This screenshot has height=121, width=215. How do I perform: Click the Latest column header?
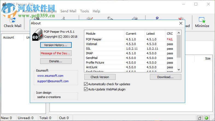point(155,34)
